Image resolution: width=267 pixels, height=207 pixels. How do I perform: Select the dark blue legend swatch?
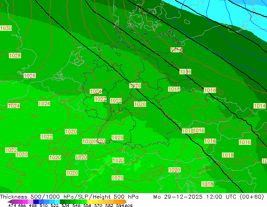coord(36,202)
